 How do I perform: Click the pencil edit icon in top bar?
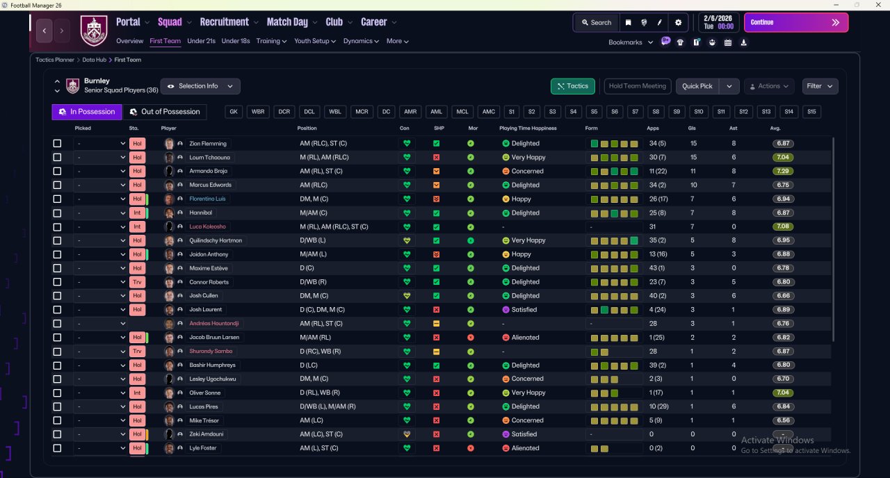660,22
